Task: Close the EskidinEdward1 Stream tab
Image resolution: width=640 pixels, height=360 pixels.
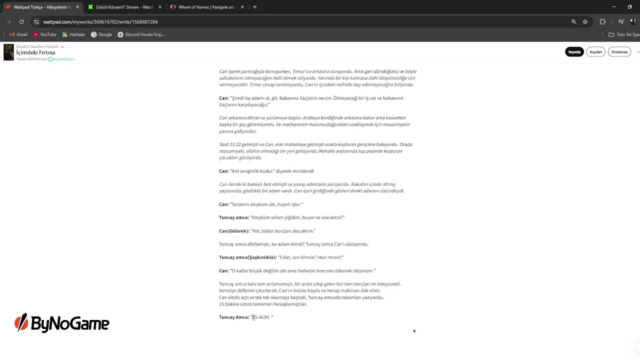Action: point(160,7)
